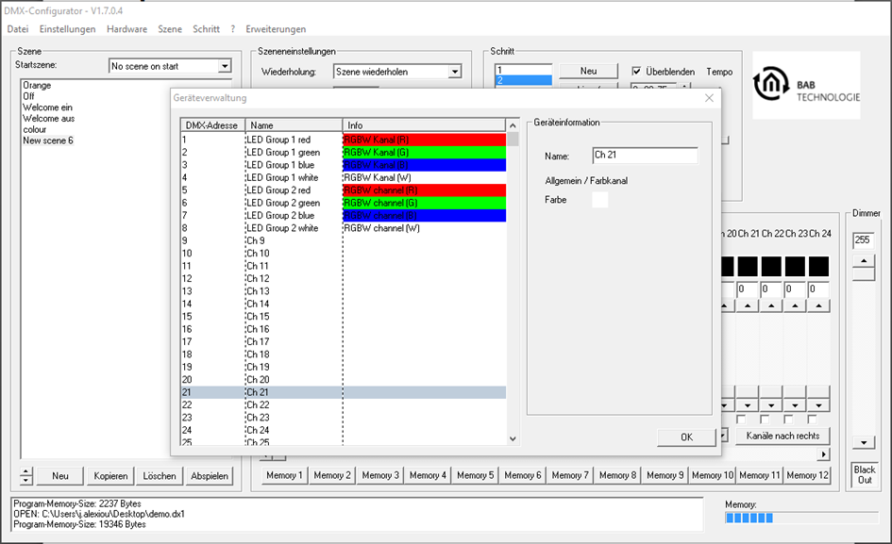
Task: Click the white Farbe color swatch
Action: pyautogui.click(x=600, y=200)
